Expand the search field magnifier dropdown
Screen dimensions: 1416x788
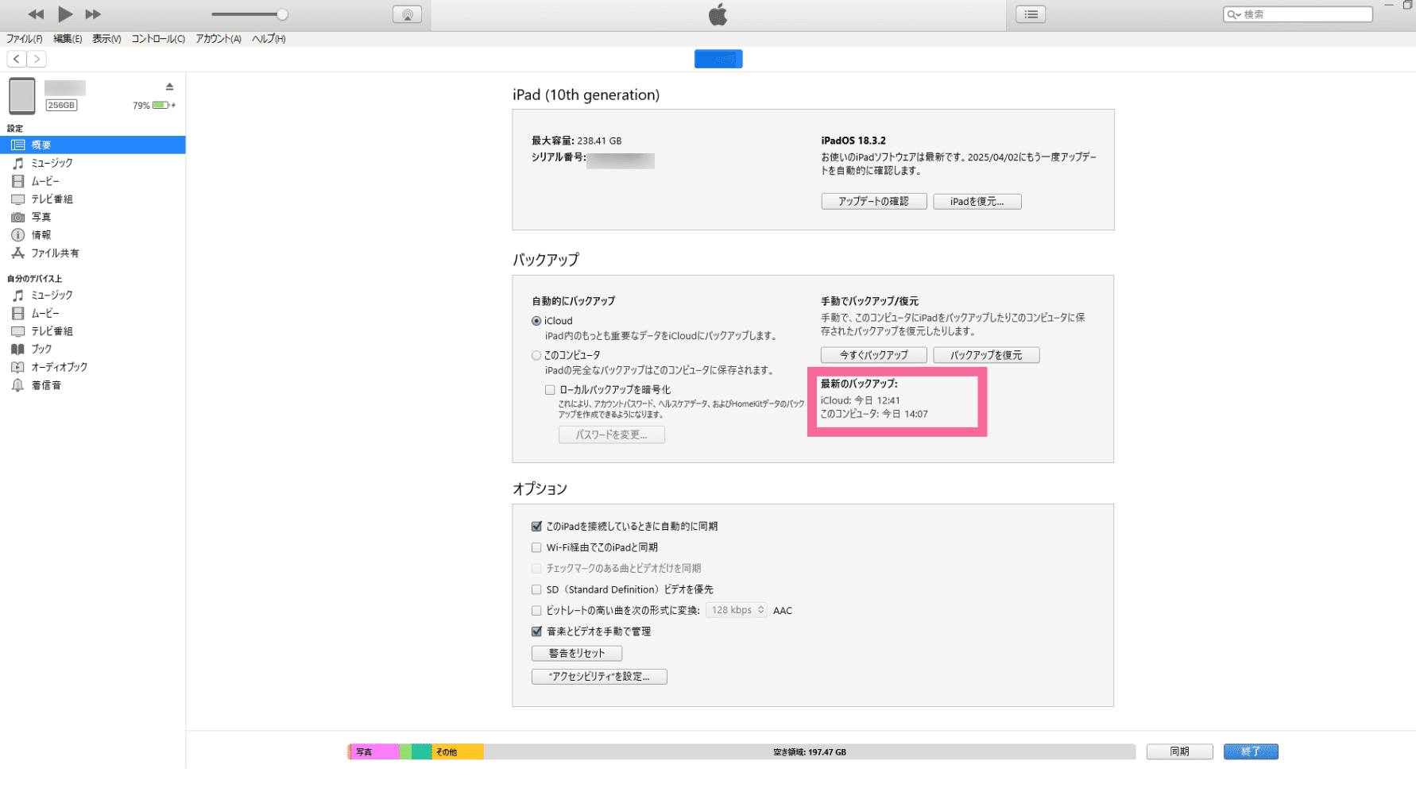[x=1234, y=14]
